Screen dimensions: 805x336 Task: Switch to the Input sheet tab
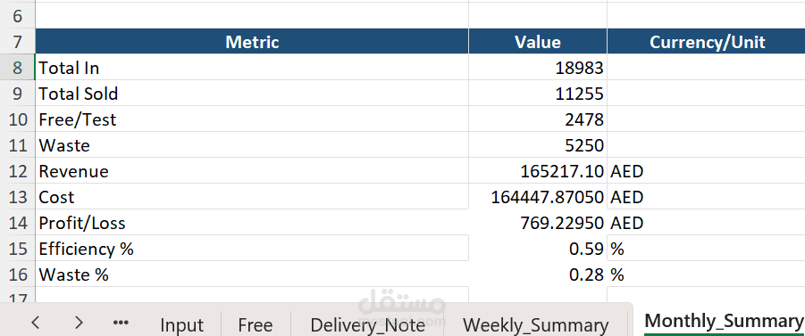181,324
